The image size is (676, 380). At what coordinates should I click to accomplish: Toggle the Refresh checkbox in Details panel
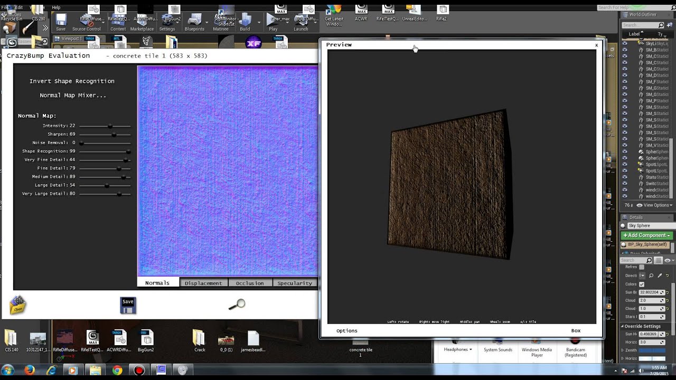tap(642, 267)
